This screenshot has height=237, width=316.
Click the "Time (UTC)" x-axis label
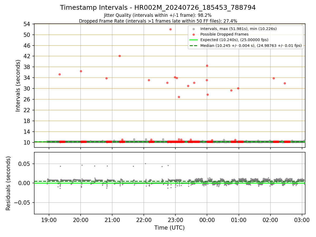169,228
